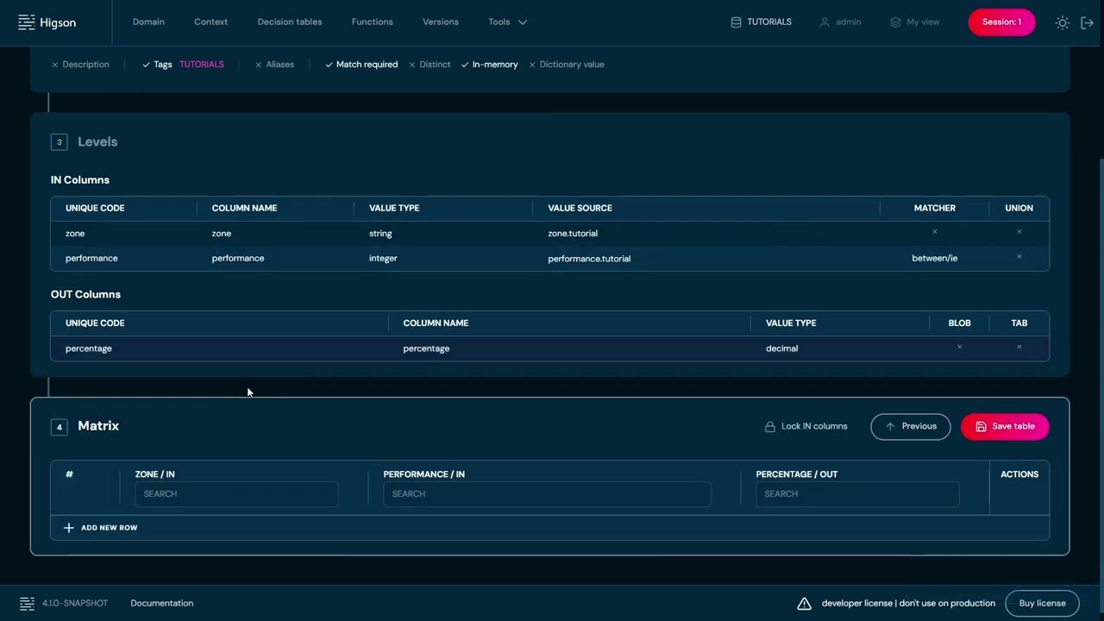Click percentage unique code cell
The image size is (1104, 621).
(89, 348)
